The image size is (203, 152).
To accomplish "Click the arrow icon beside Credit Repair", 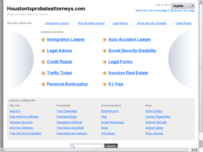I will pos(43,62).
